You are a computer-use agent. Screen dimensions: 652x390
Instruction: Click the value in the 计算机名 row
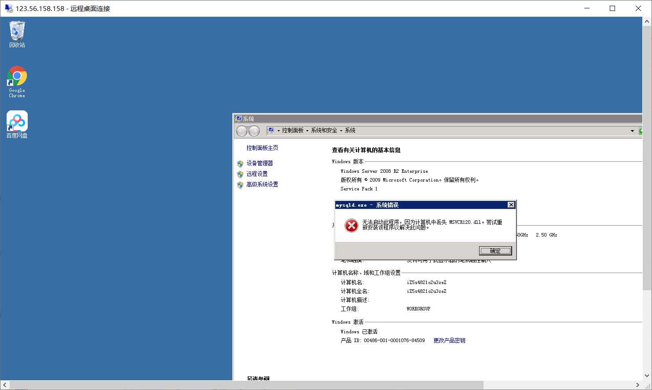pos(426,282)
